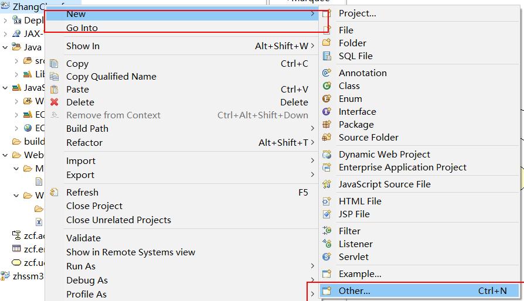The image size is (524, 301).
Task: Click the Annotation icon in submenu
Action: click(x=327, y=73)
